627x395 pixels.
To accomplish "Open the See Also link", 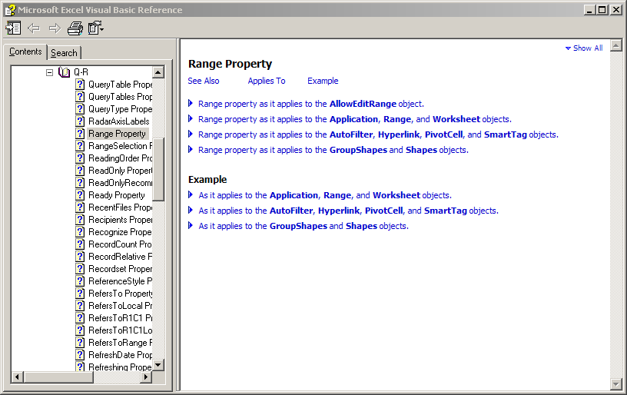I will (204, 81).
